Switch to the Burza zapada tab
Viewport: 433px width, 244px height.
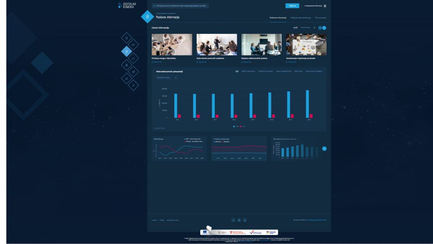tap(320, 18)
